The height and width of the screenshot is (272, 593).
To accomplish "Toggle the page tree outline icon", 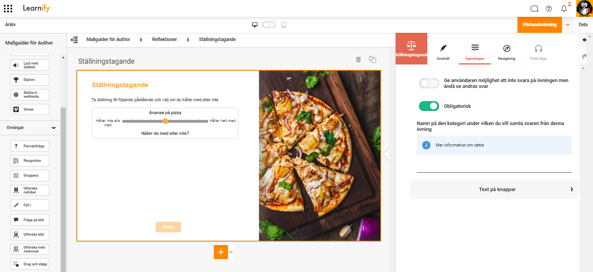I will (74, 39).
